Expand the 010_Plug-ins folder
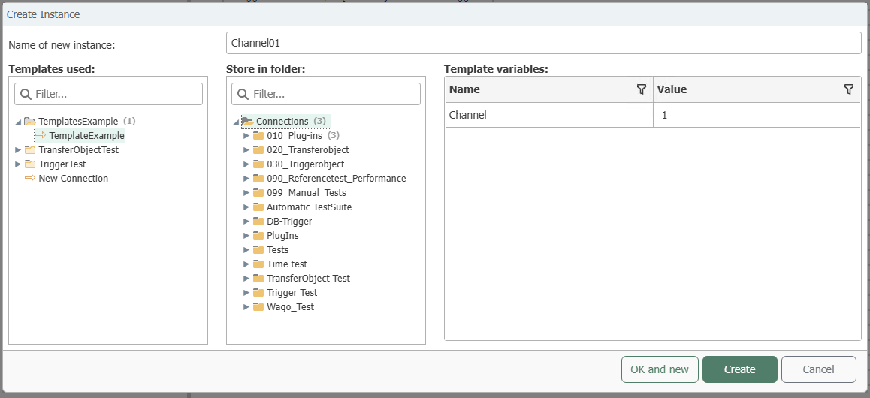This screenshot has height=398, width=870. pyautogui.click(x=247, y=135)
